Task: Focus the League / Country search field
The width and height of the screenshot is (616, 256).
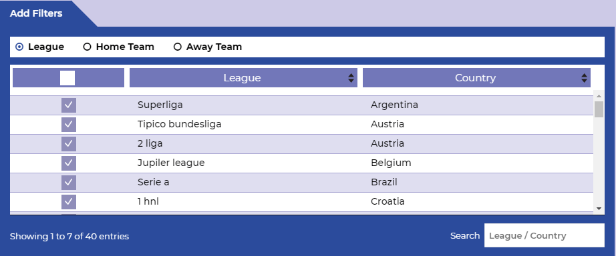Action: pyautogui.click(x=544, y=235)
